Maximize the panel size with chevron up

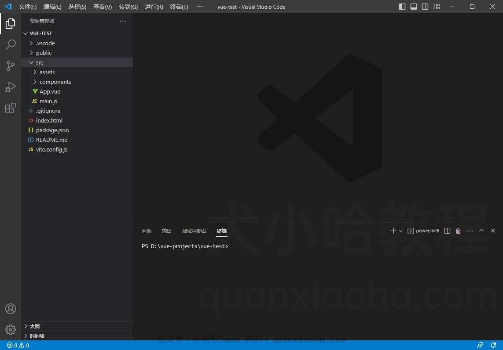(x=481, y=231)
